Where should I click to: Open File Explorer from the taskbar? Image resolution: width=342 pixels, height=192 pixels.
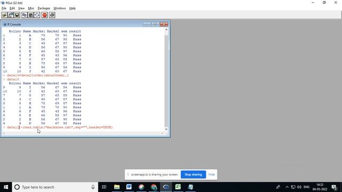point(116,187)
